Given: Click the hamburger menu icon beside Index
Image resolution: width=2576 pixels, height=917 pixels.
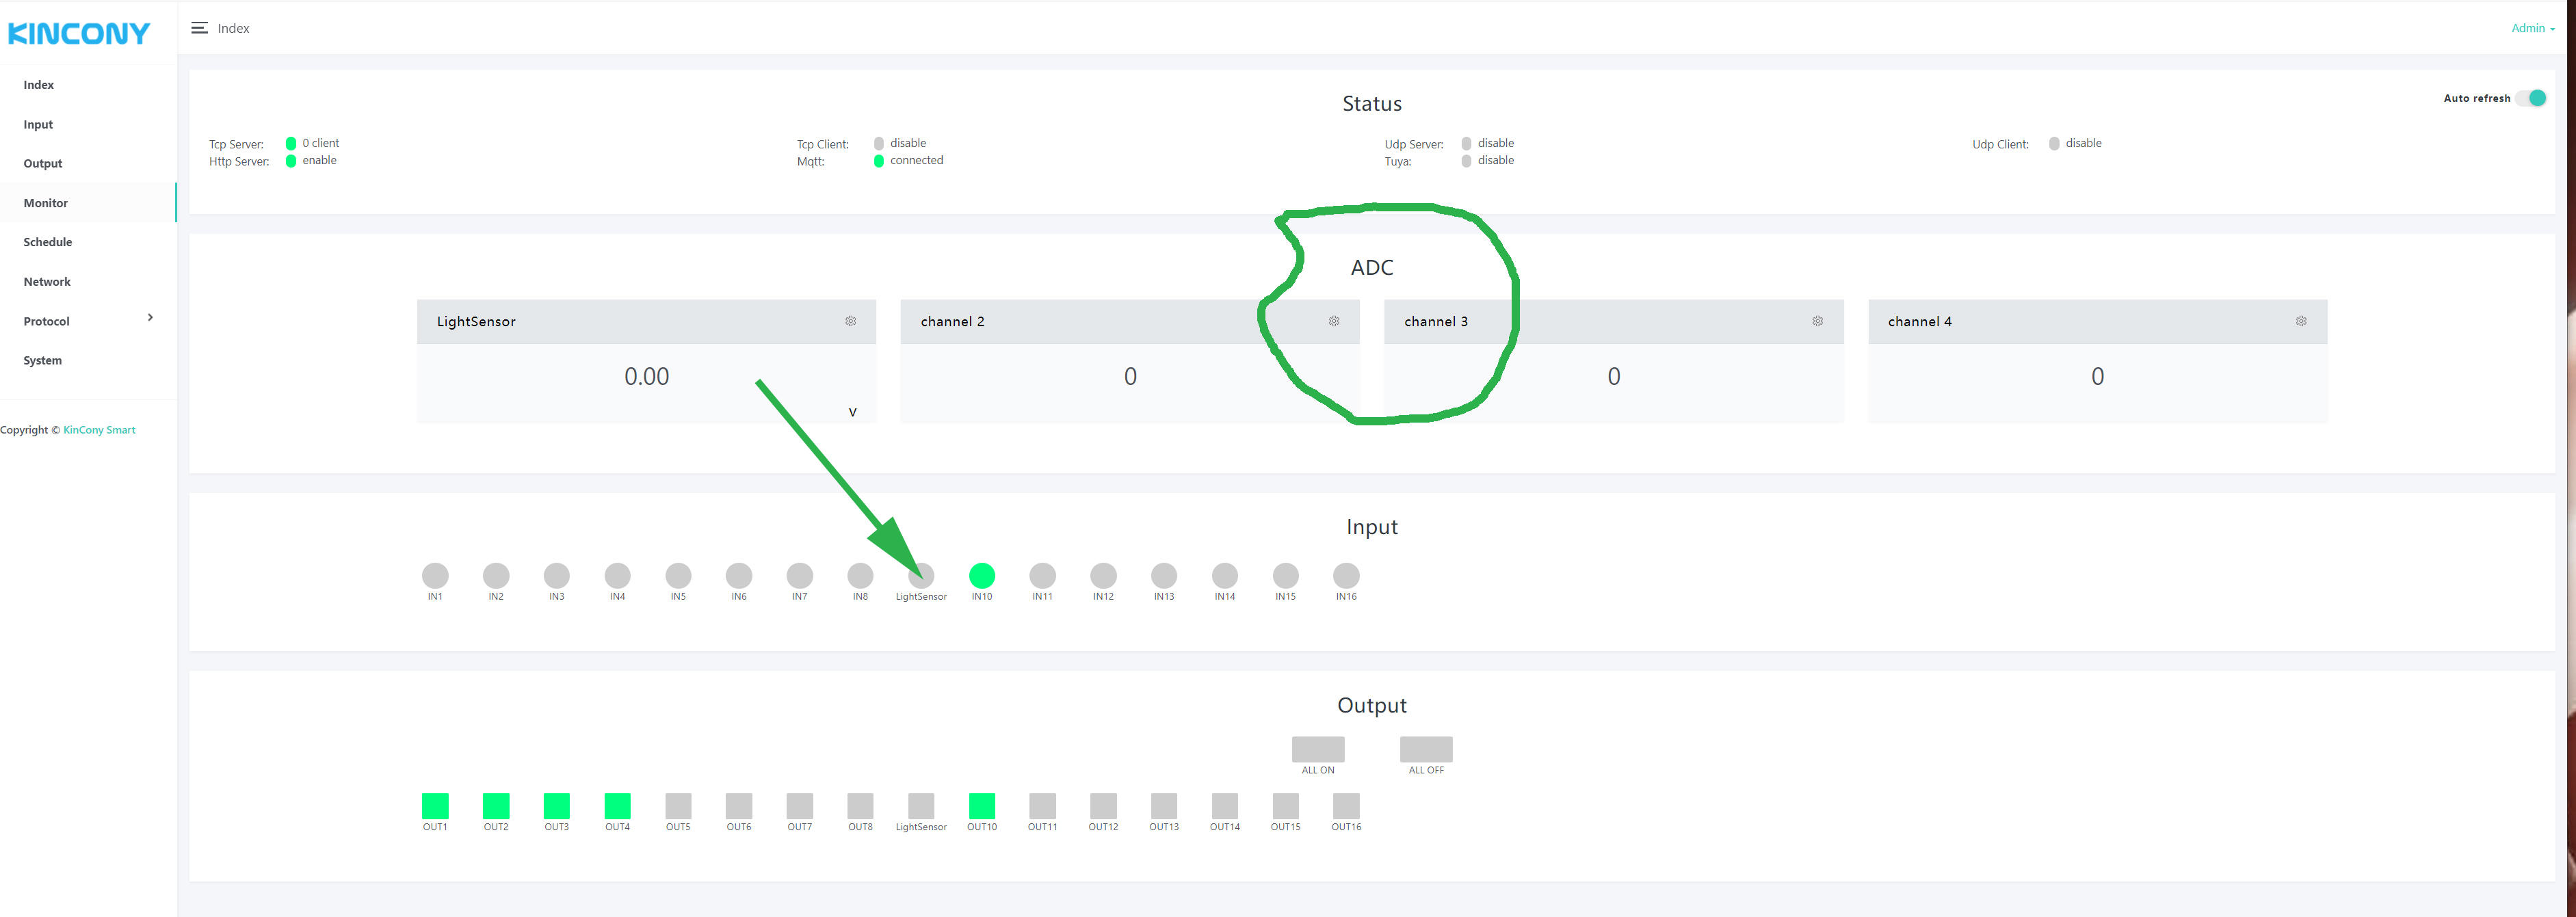Looking at the screenshot, I should click(x=199, y=28).
